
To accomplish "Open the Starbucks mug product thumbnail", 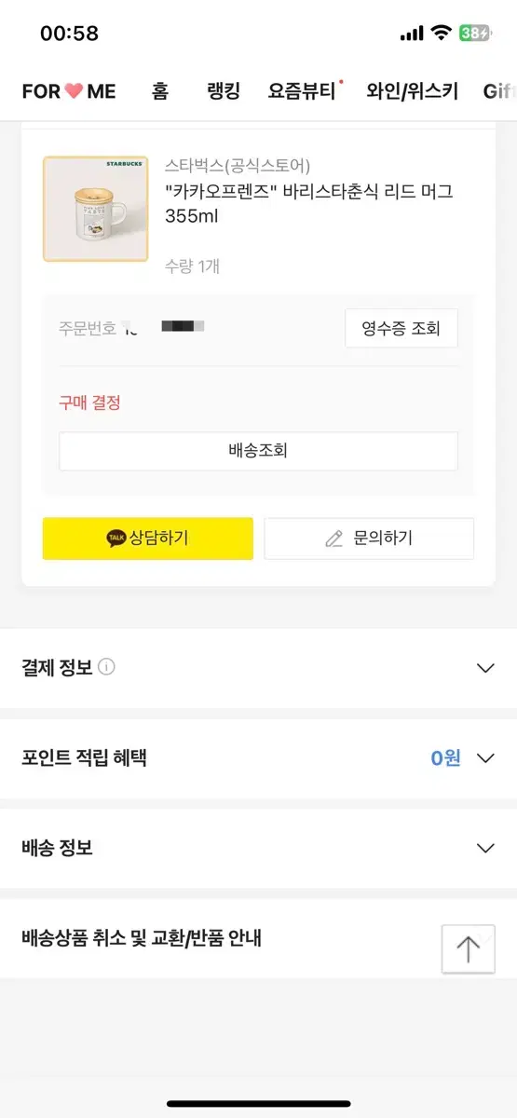I will pyautogui.click(x=95, y=209).
